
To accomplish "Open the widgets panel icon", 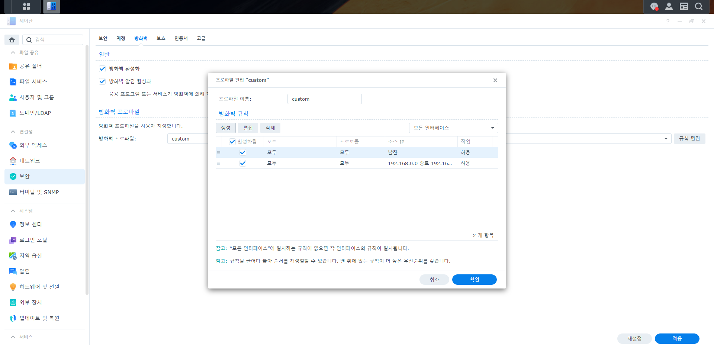I will pyautogui.click(x=684, y=6).
